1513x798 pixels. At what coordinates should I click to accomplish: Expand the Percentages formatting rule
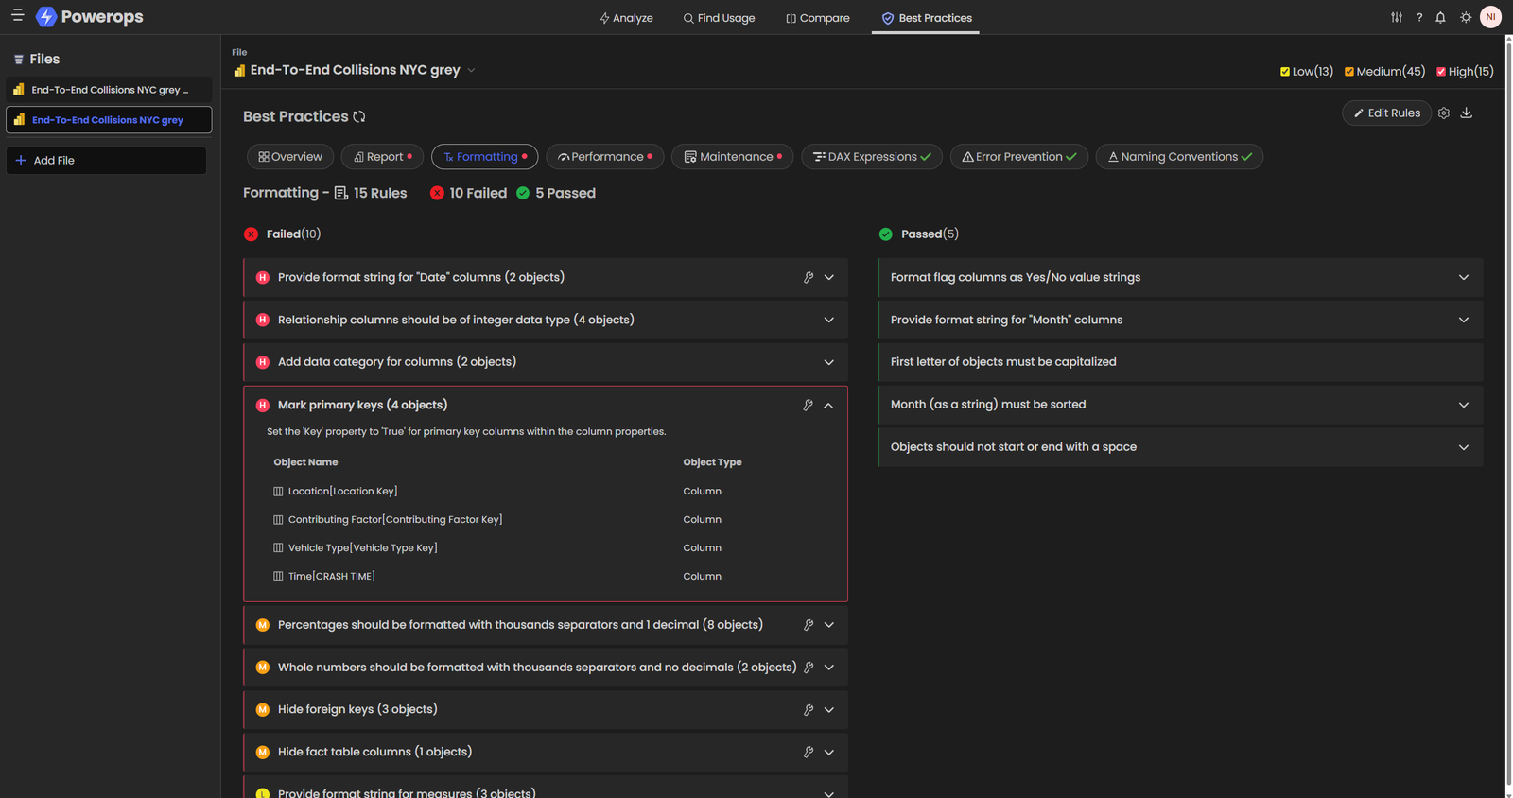(x=829, y=625)
